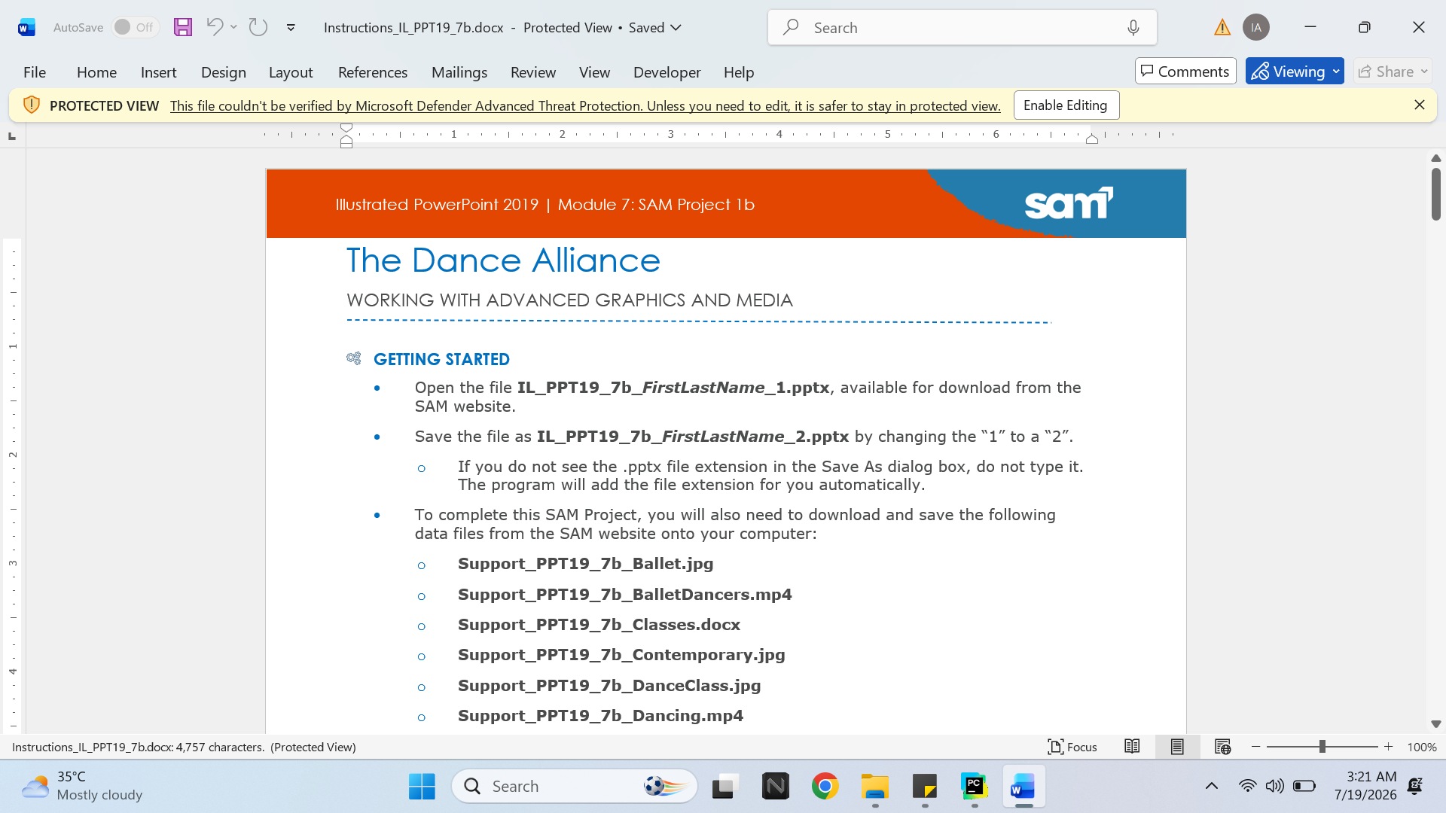This screenshot has width=1446, height=813.
Task: Click the Protected View warning message link
Action: [585, 106]
